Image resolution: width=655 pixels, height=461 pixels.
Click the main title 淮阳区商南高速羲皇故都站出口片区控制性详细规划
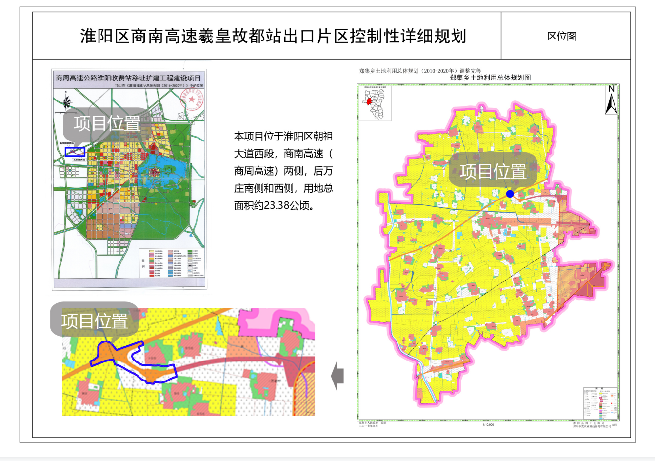coord(273,36)
